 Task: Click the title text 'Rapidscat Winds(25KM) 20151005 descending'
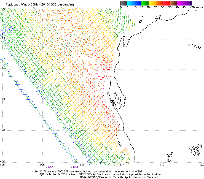pos(39,5)
